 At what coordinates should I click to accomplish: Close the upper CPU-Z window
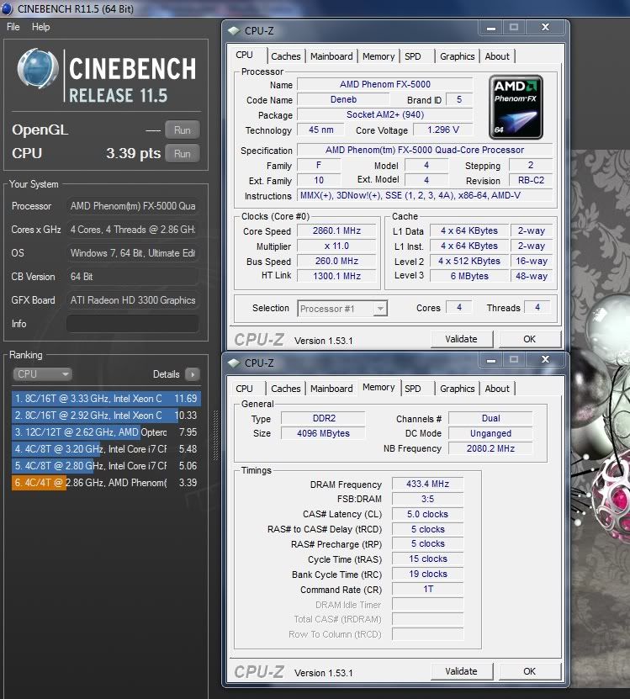545,28
